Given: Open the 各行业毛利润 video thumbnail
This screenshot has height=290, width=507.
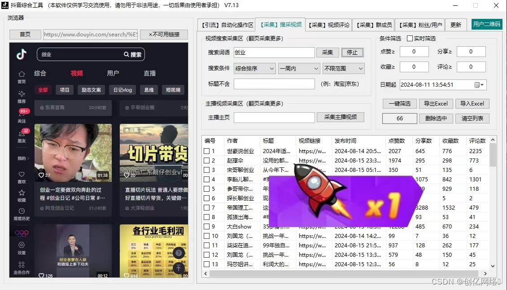Looking at the screenshot, I should [x=154, y=251].
